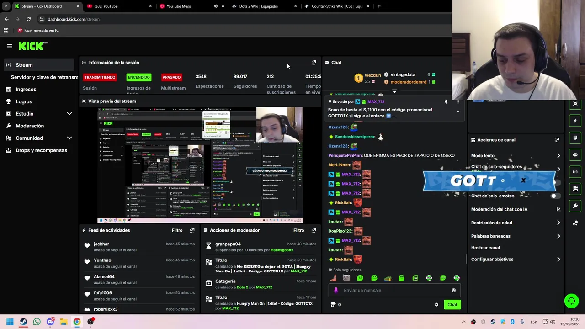
Task: Open Palabras baneadas options arrow
Action: (x=558, y=236)
